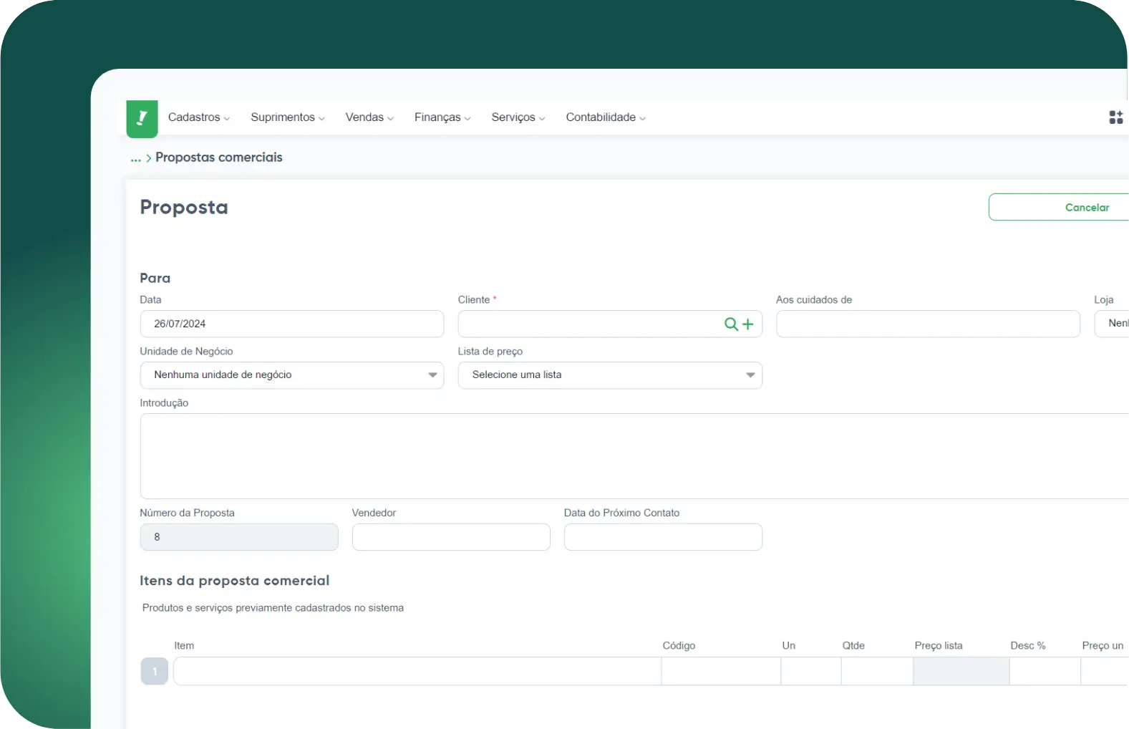This screenshot has width=1129, height=729.
Task: Click the Itens da proposta comercial heading
Action: [235, 581]
